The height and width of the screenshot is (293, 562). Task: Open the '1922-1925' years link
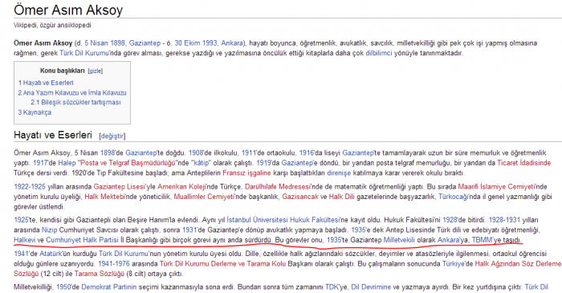click(30, 186)
